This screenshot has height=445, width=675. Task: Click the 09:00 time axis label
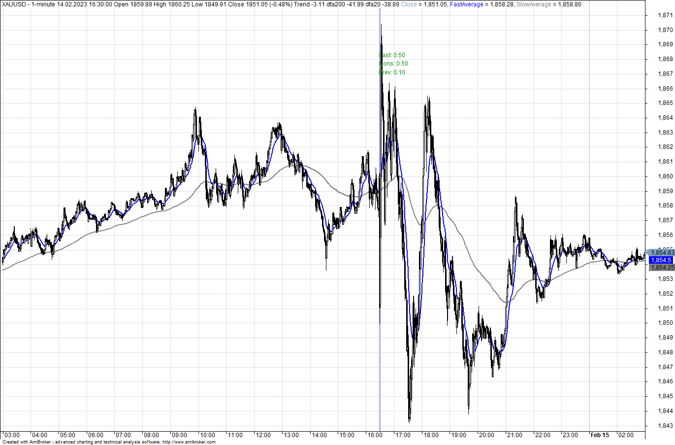coord(179,435)
